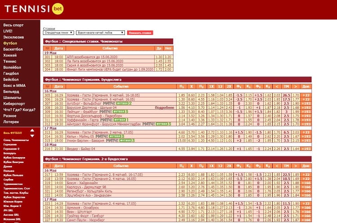
Task: Click Финал Лиги чемпионов UEFA event
Action: (x=110, y=69)
